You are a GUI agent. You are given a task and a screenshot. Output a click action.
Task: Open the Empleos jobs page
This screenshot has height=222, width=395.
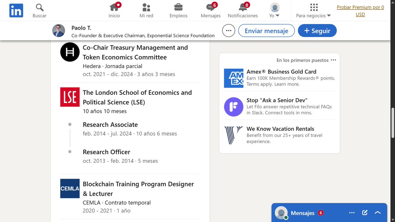178,11
